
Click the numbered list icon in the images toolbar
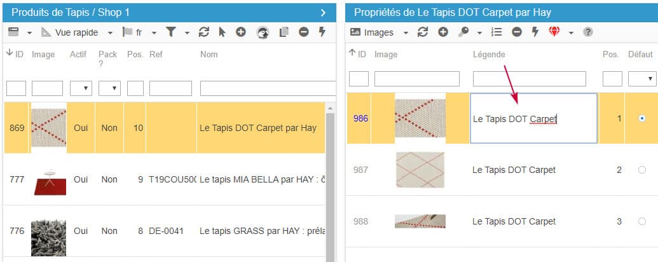tap(498, 32)
